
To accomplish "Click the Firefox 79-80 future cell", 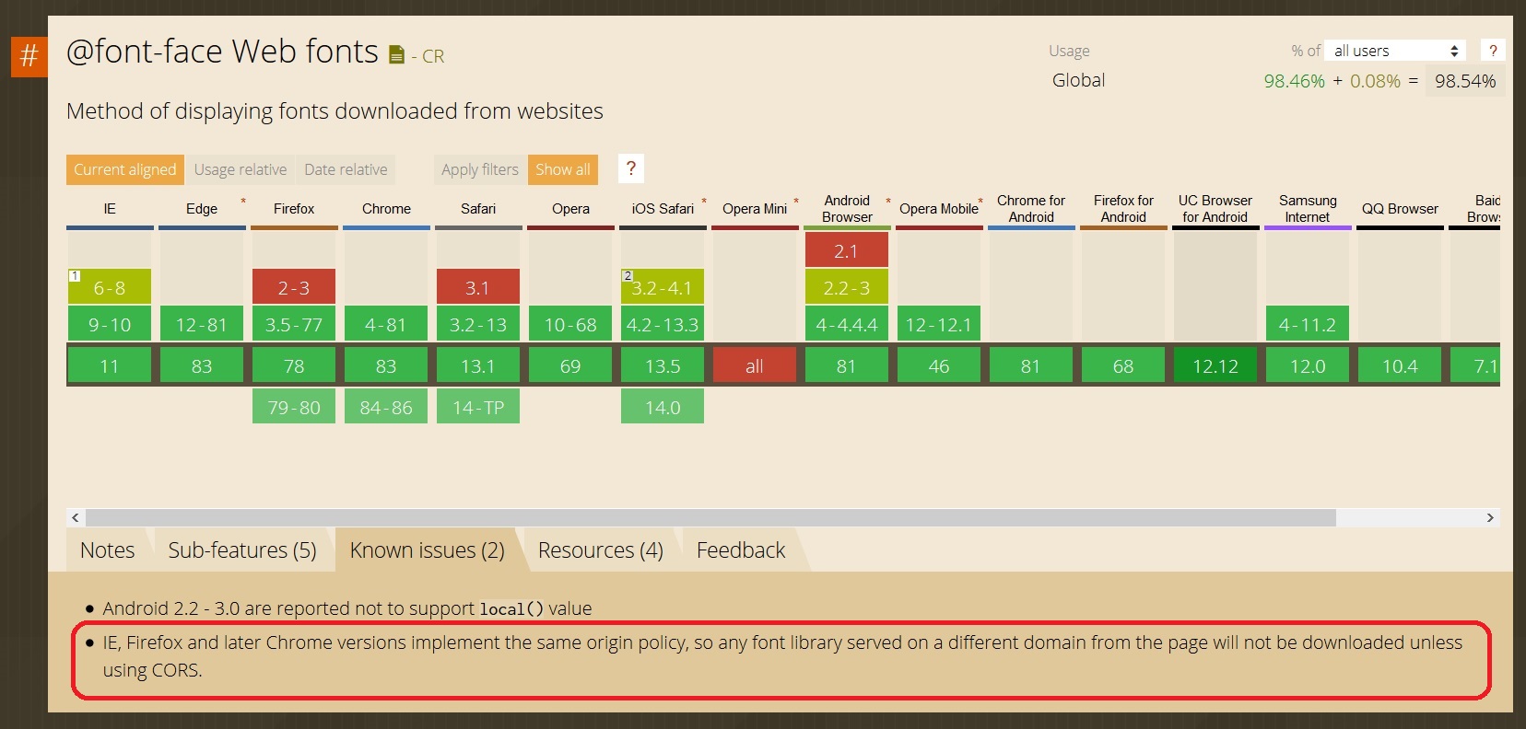I will click(x=294, y=406).
